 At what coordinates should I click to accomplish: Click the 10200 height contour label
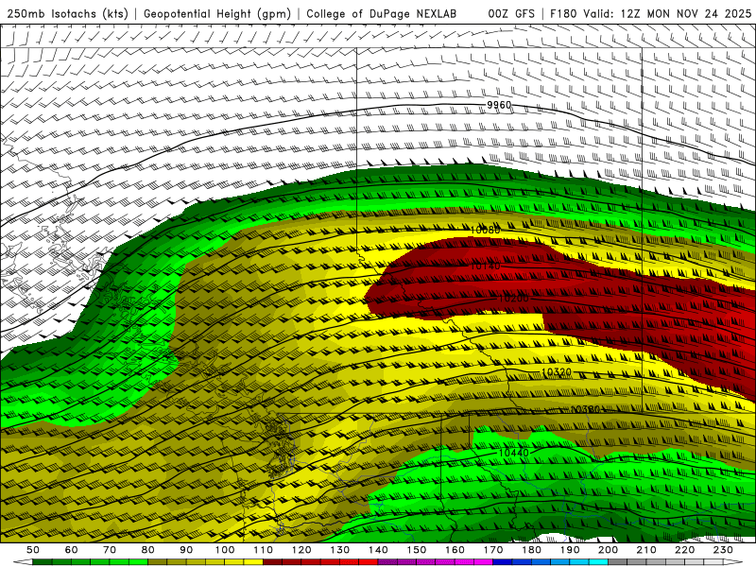coord(513,299)
